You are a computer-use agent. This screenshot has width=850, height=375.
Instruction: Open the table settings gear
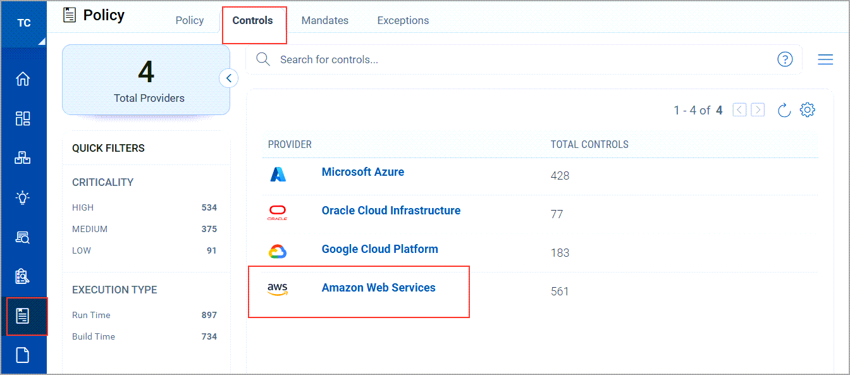coord(808,110)
